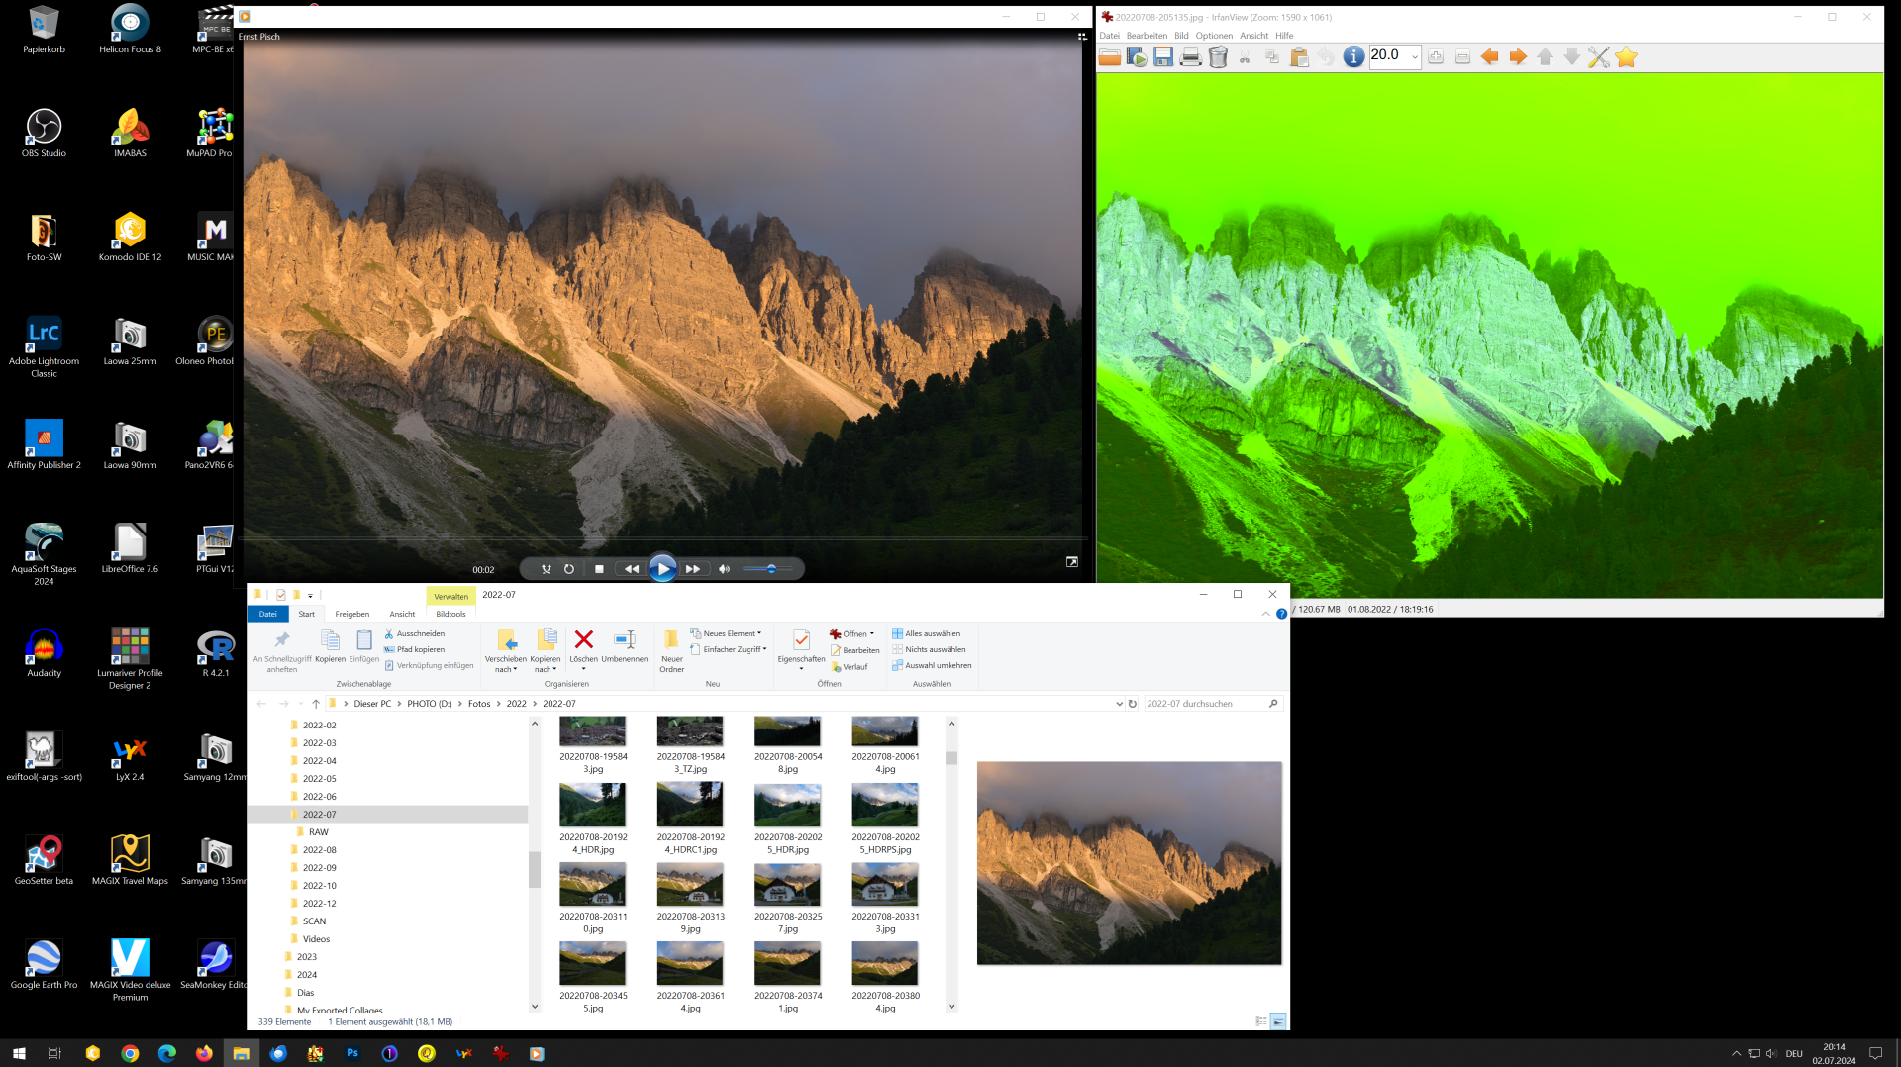
Task: Open the Bild menu in IrfanView
Action: [x=1182, y=35]
